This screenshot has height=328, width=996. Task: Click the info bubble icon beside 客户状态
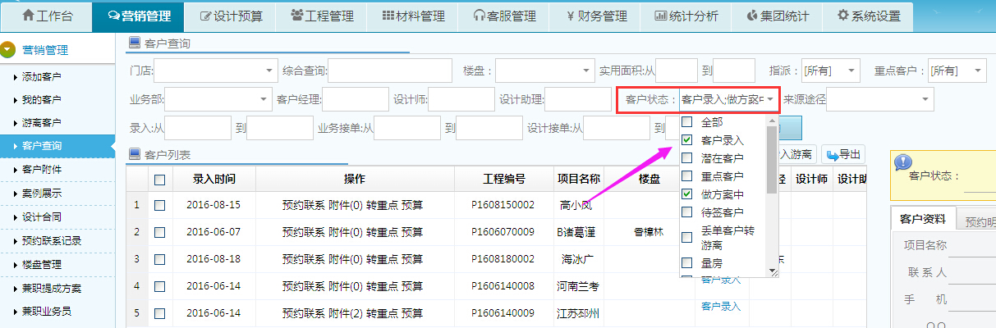[x=902, y=162]
